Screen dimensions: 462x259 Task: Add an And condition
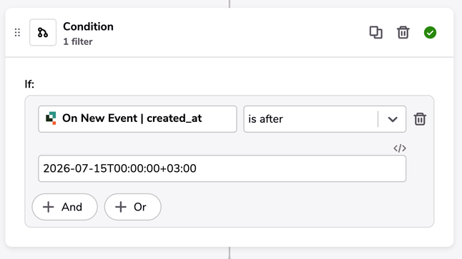[64, 207]
